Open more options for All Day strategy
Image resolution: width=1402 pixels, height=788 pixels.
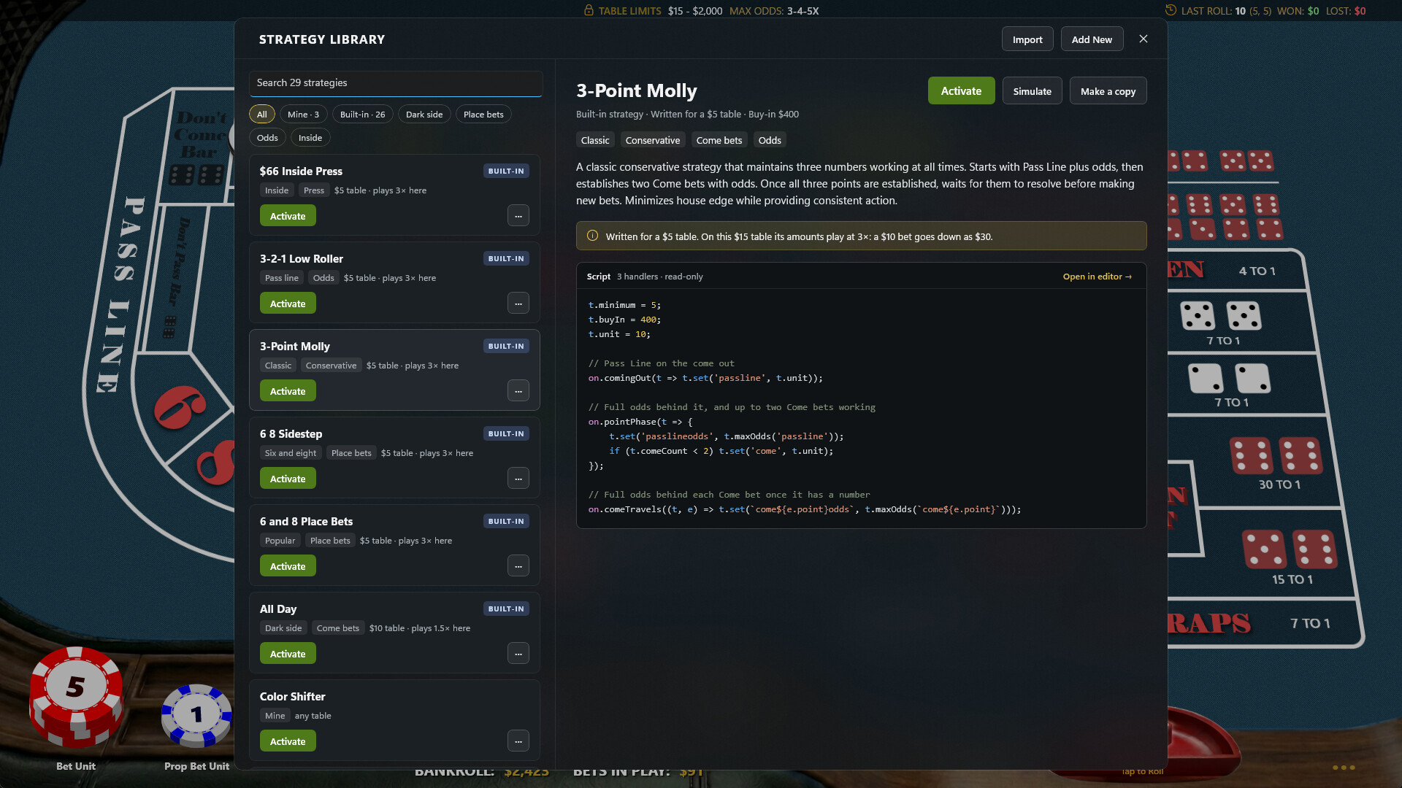pyautogui.click(x=518, y=654)
